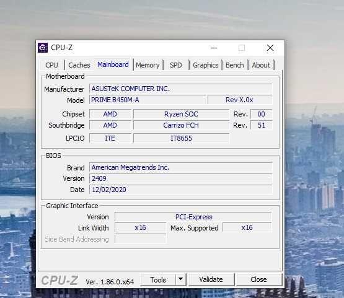Viewport: 344px width, 298px height.
Task: Click the Side Band Addressing label
Action: (77, 239)
